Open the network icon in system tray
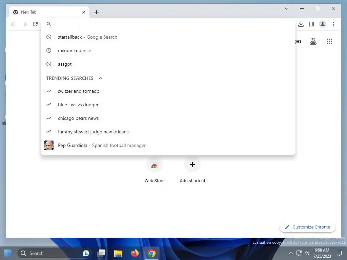The height and width of the screenshot is (260, 347). 299,253
